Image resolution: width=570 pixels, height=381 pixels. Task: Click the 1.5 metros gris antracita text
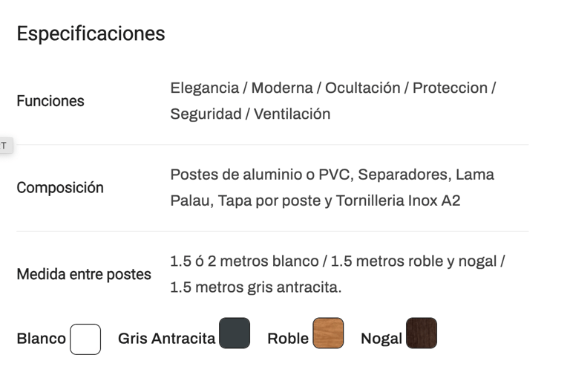click(x=256, y=287)
